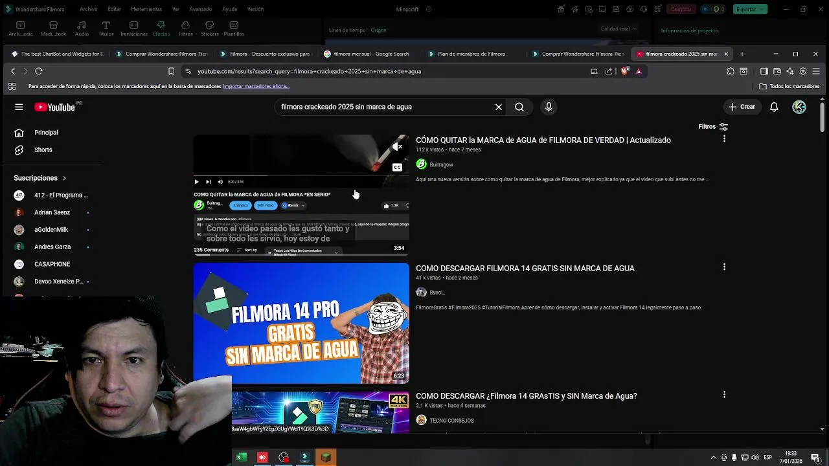Click the YouTube logo
This screenshot has height=466, width=829.
[55, 107]
